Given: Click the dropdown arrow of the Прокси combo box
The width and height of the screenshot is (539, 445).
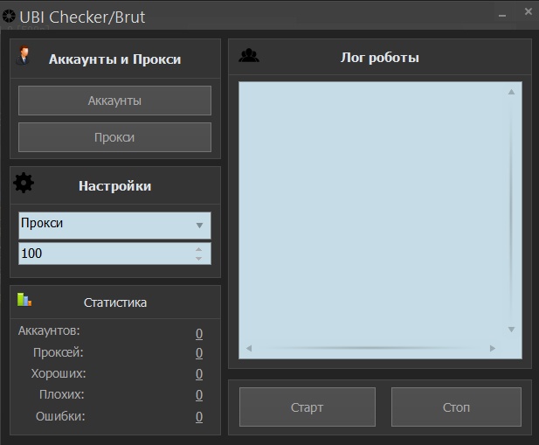Looking at the screenshot, I should point(199,226).
